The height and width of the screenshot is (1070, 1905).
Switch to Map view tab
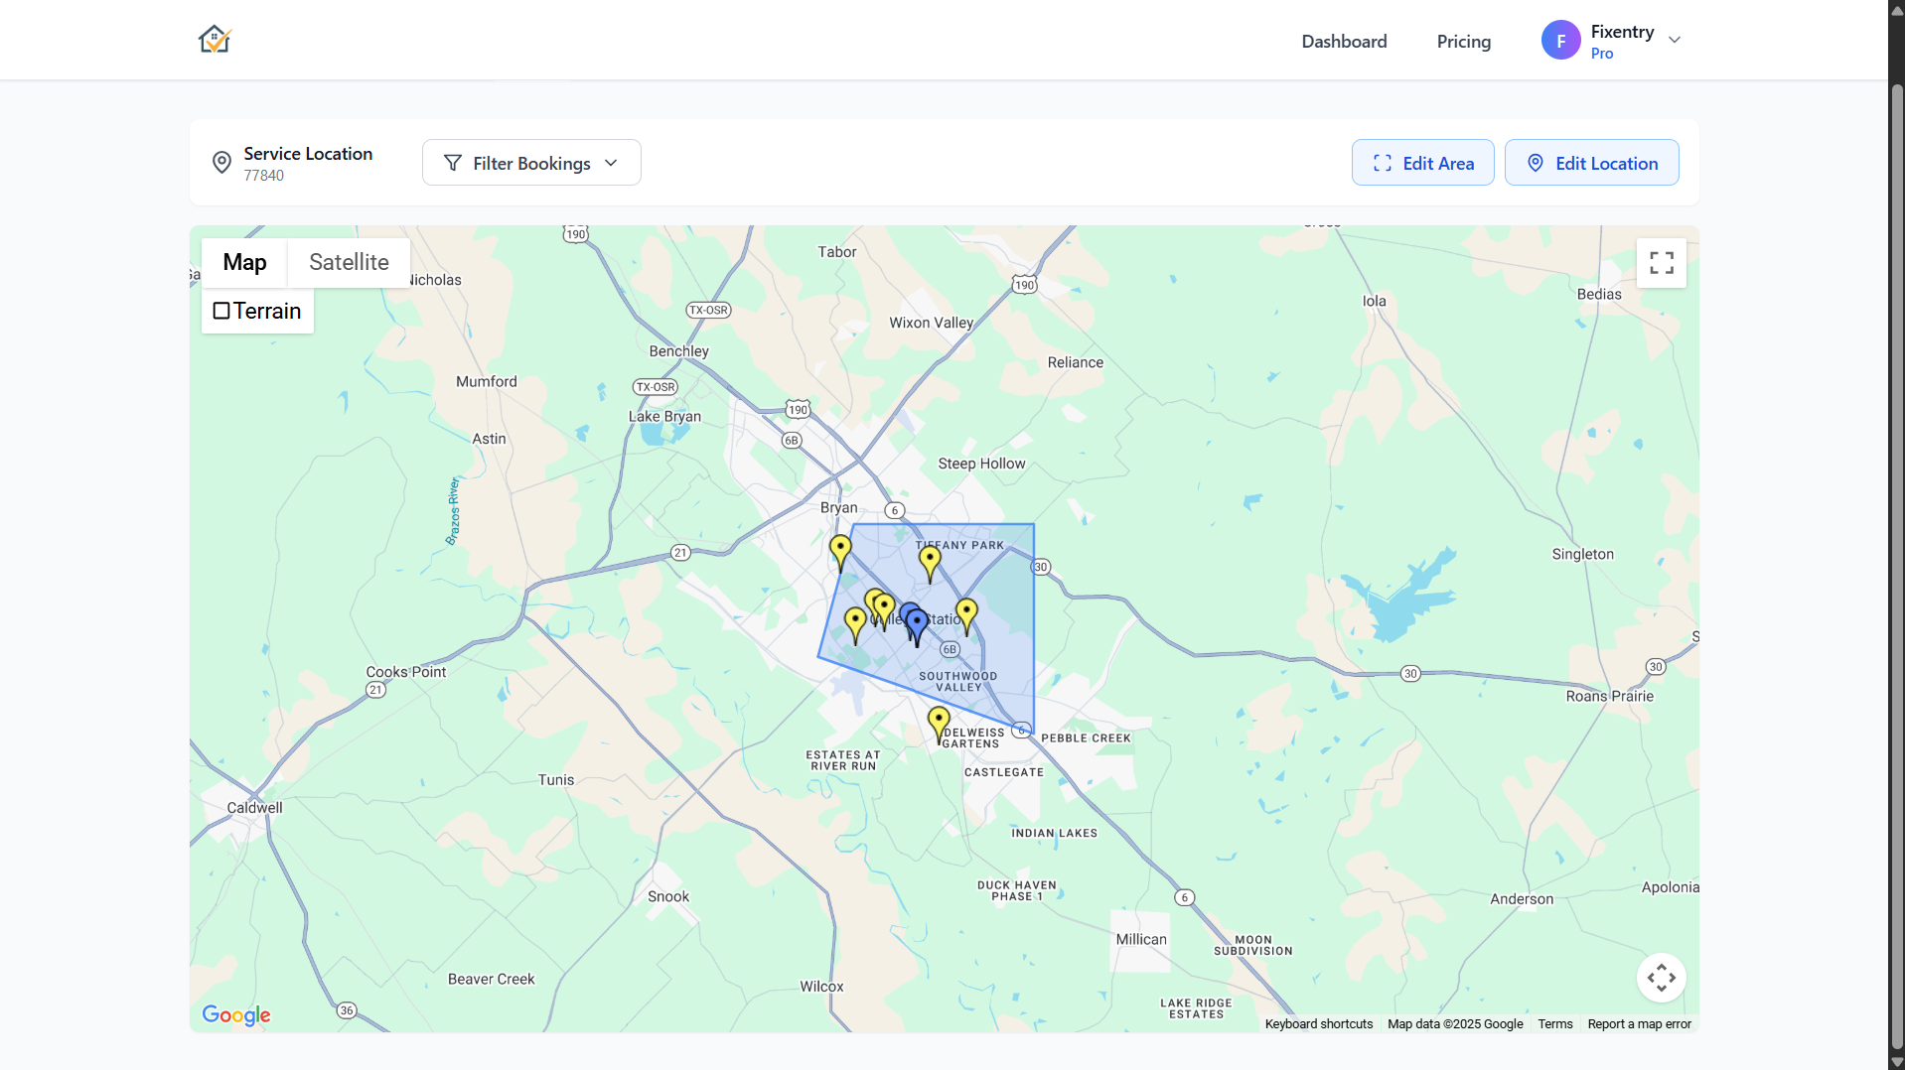pyautogui.click(x=244, y=262)
